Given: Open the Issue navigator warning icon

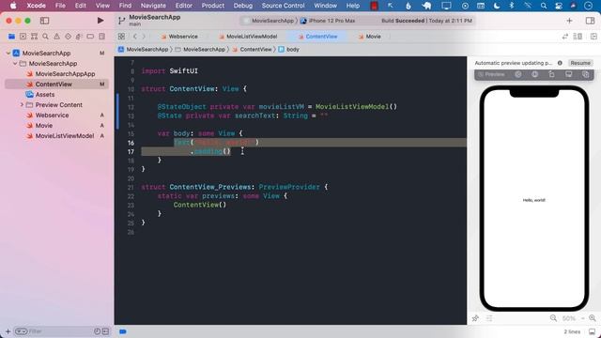Looking at the screenshot, I should 56,37.
